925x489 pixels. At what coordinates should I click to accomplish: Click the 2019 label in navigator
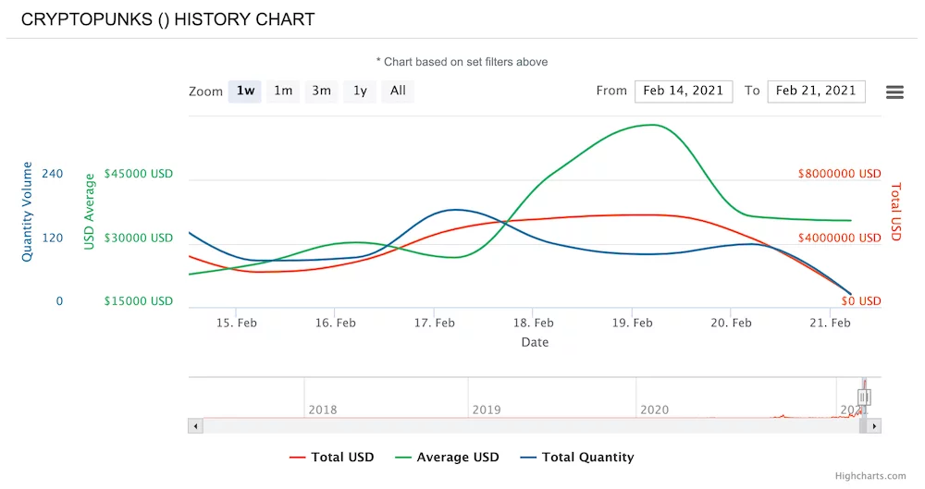[487, 410]
